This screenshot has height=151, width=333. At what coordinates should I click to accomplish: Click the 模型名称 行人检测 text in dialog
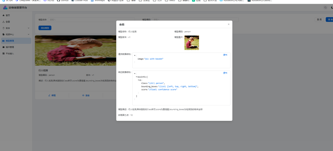coord(127,32)
